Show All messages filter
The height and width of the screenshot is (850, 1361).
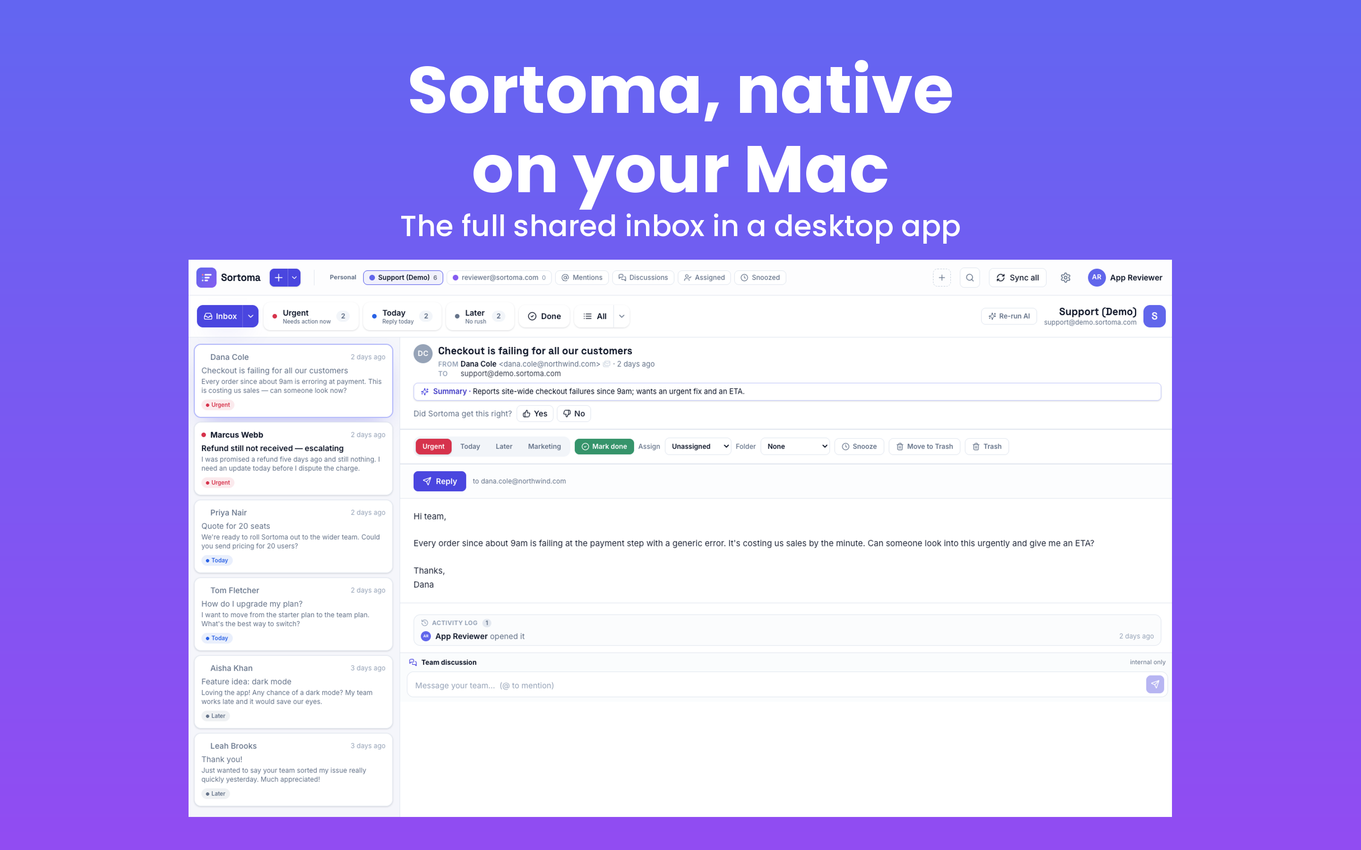pyautogui.click(x=594, y=316)
